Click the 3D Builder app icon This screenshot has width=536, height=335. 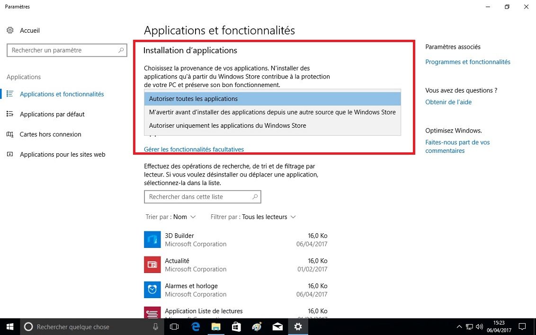152,239
